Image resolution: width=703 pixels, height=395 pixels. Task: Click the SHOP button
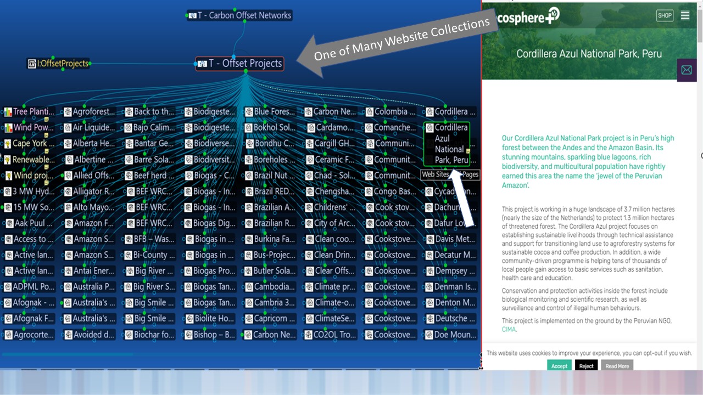point(665,15)
